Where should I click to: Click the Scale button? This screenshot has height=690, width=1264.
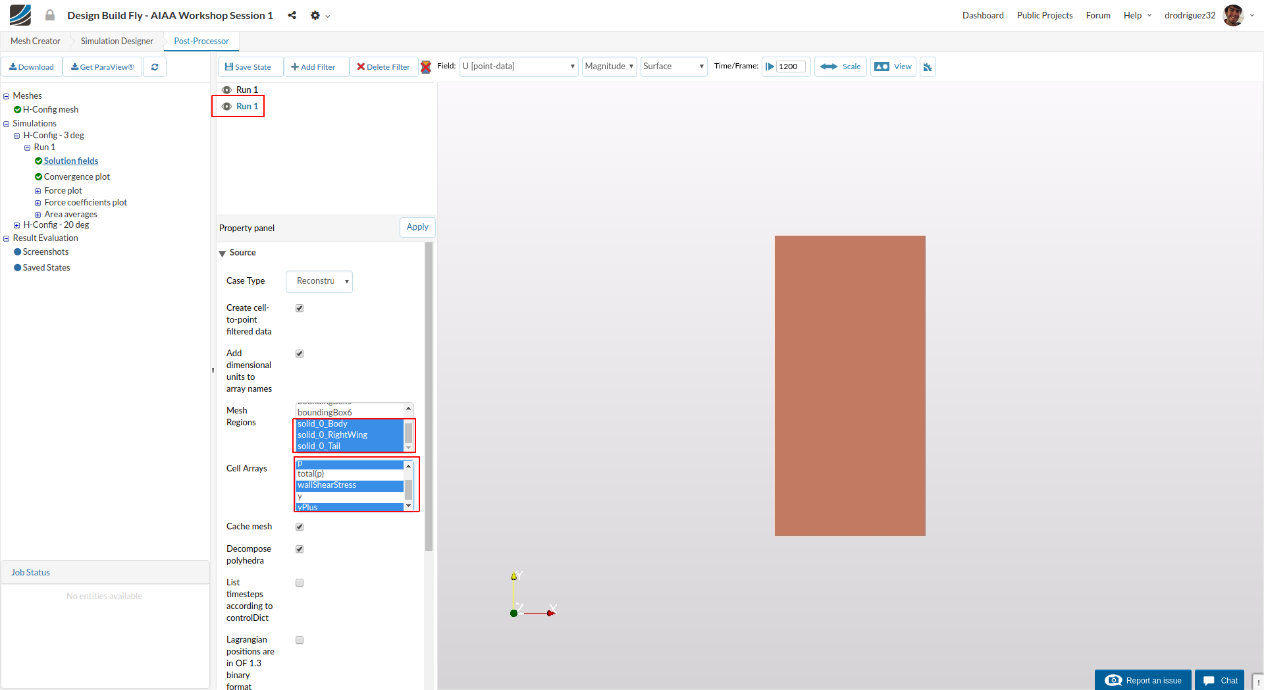click(x=841, y=66)
